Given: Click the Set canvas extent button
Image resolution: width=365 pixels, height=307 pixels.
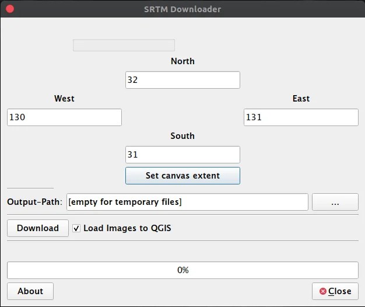Looking at the screenshot, I should [182, 176].
